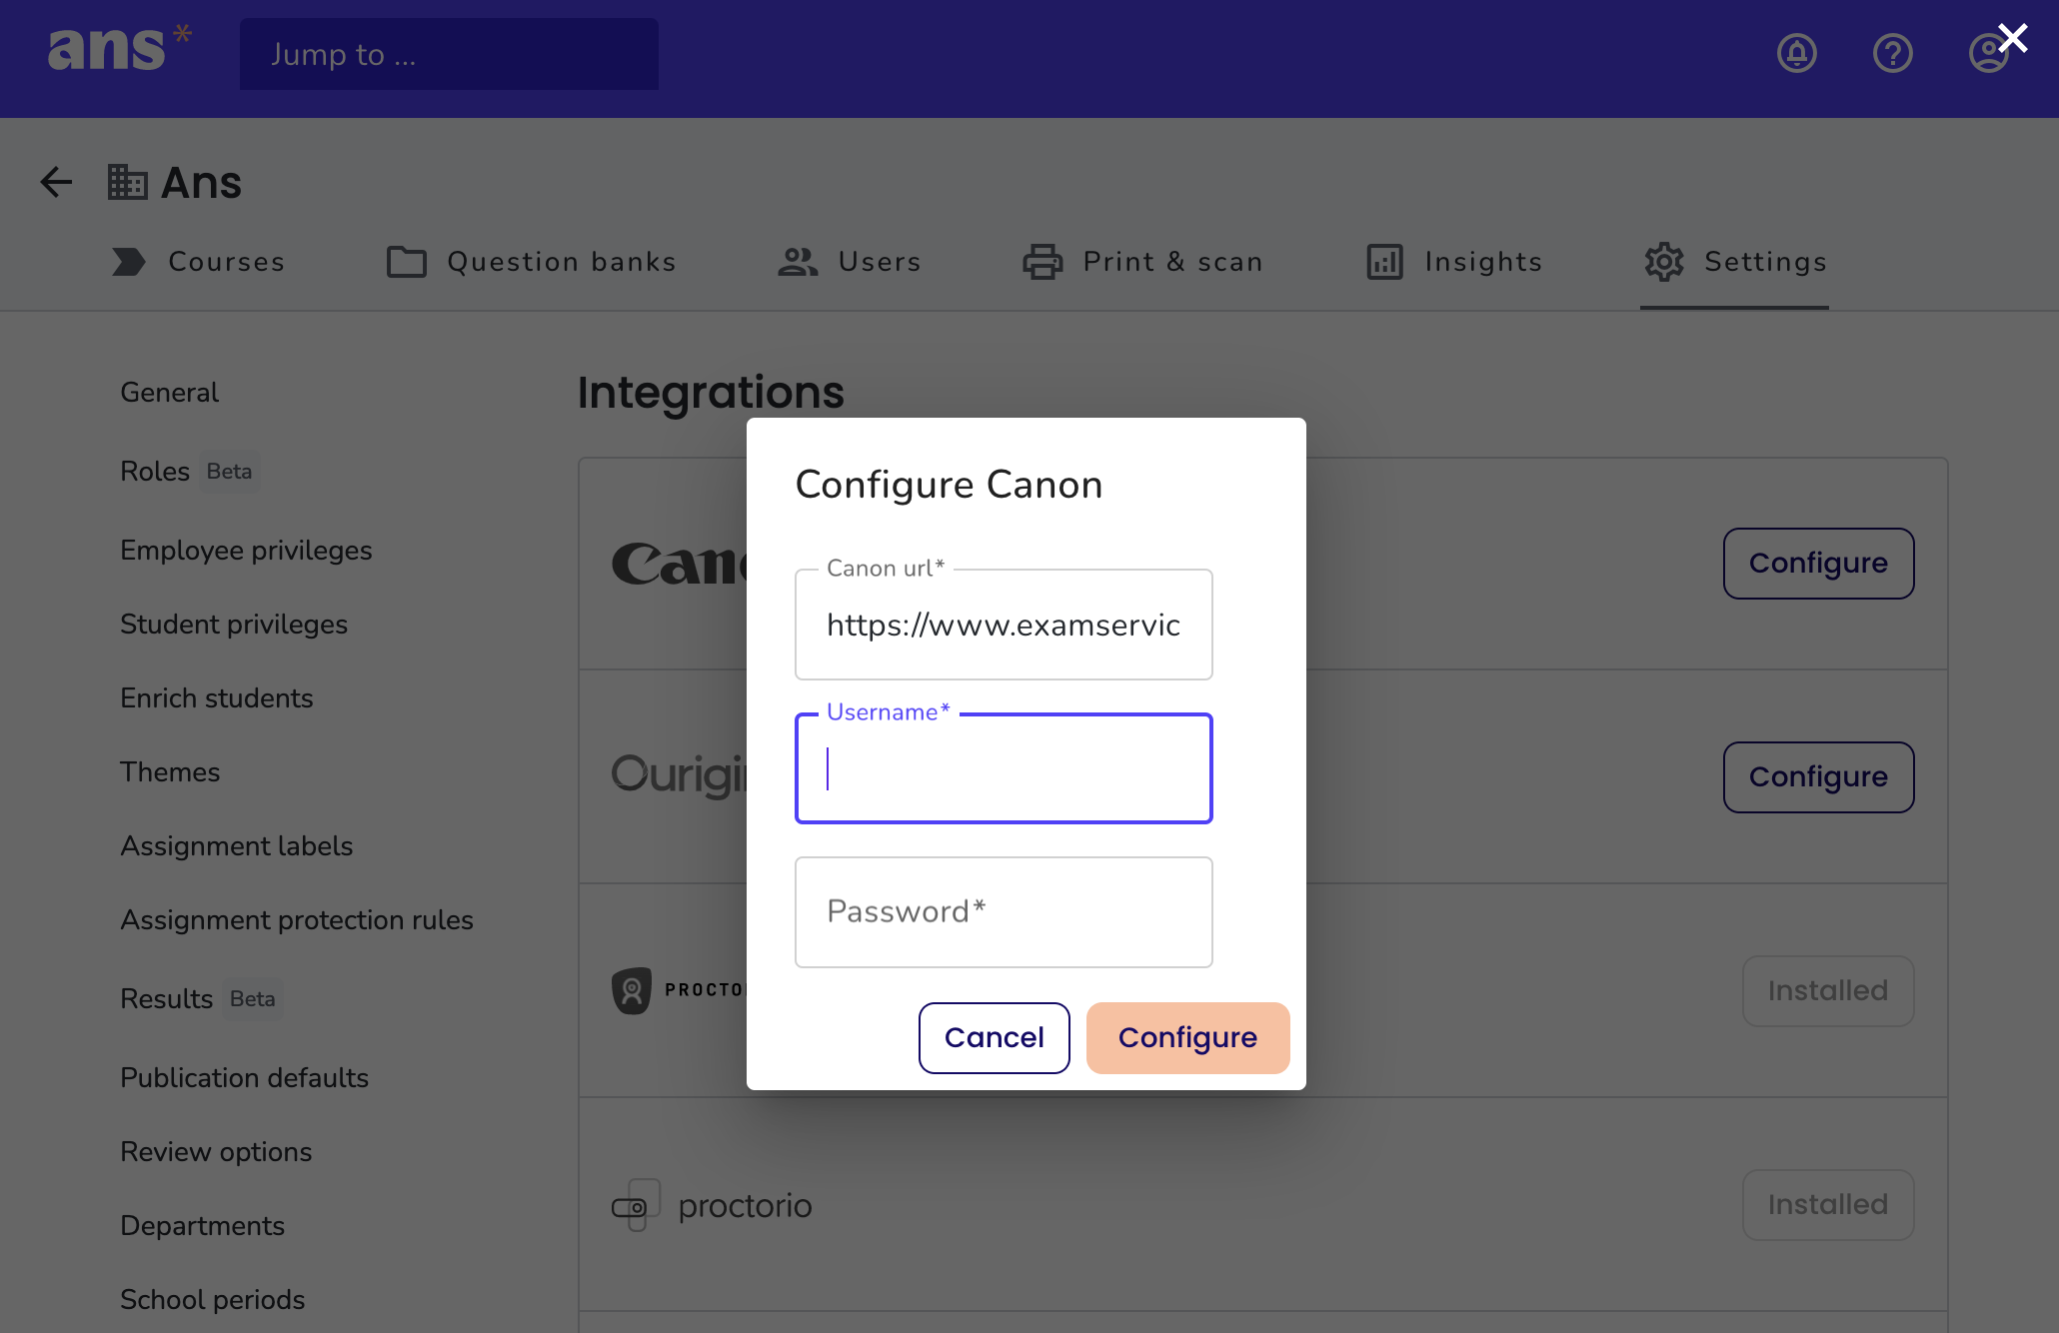Screen dimensions: 2059x1333
Task: Close the overlay with the X
Action: tap(2013, 38)
